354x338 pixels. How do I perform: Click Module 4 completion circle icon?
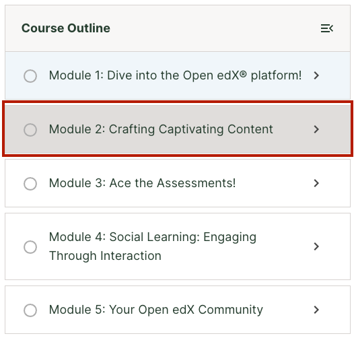pyautogui.click(x=30, y=246)
